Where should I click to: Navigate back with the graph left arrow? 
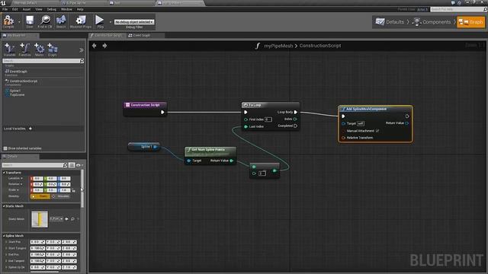tap(95, 46)
